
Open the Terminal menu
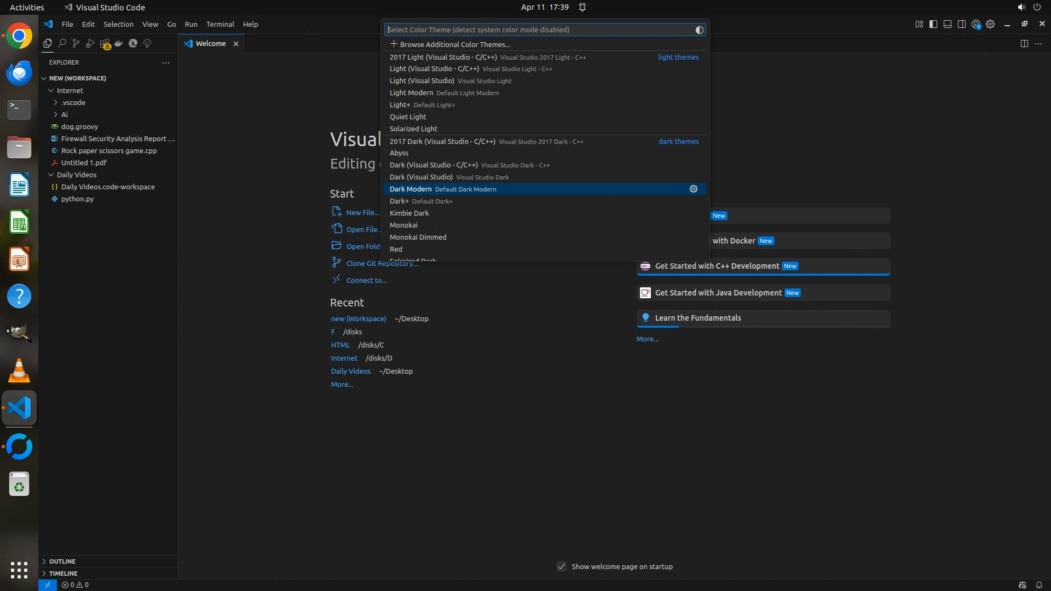click(220, 24)
